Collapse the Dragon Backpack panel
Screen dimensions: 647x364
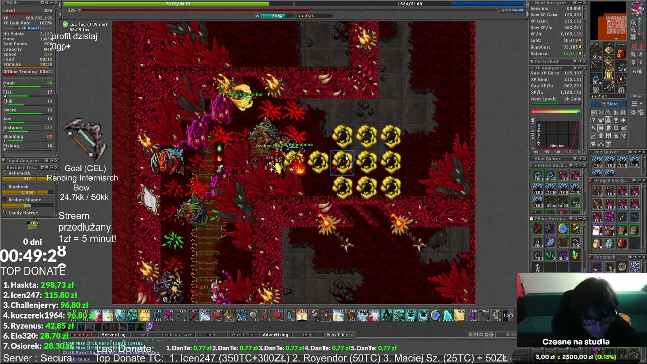pos(639,180)
